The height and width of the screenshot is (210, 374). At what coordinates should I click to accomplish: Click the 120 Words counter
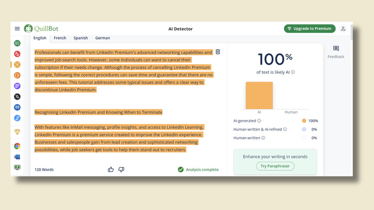[44, 170]
